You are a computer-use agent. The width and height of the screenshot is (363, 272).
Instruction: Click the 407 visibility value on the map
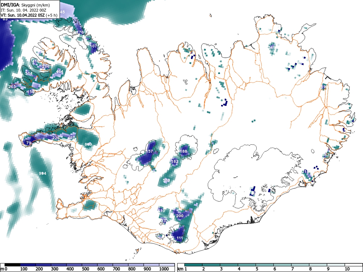tap(71, 138)
